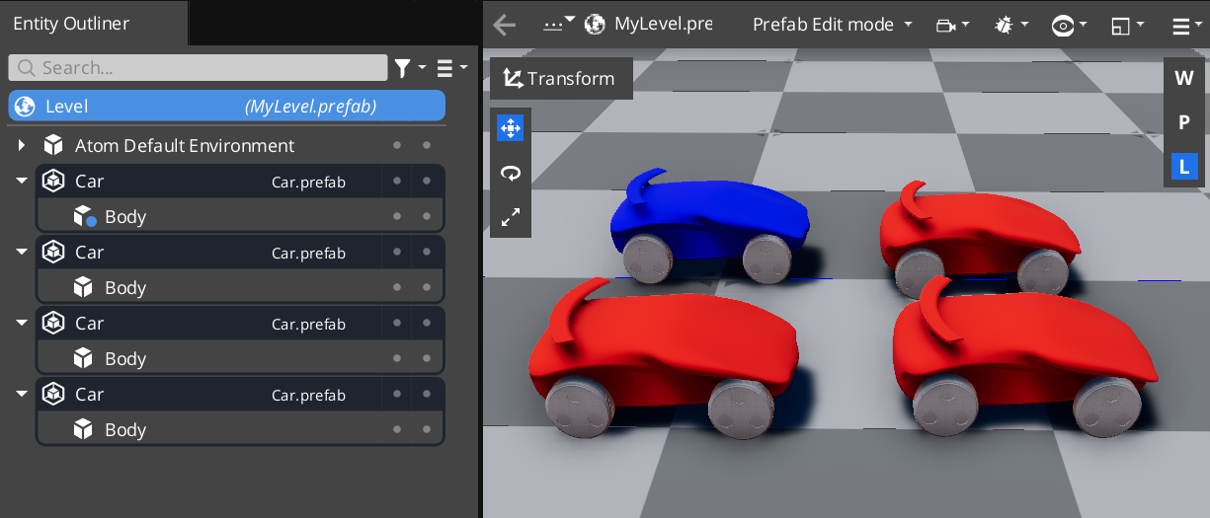Image resolution: width=1210 pixels, height=518 pixels.
Task: Open the Entity Outliner filter funnel
Action: (x=408, y=68)
